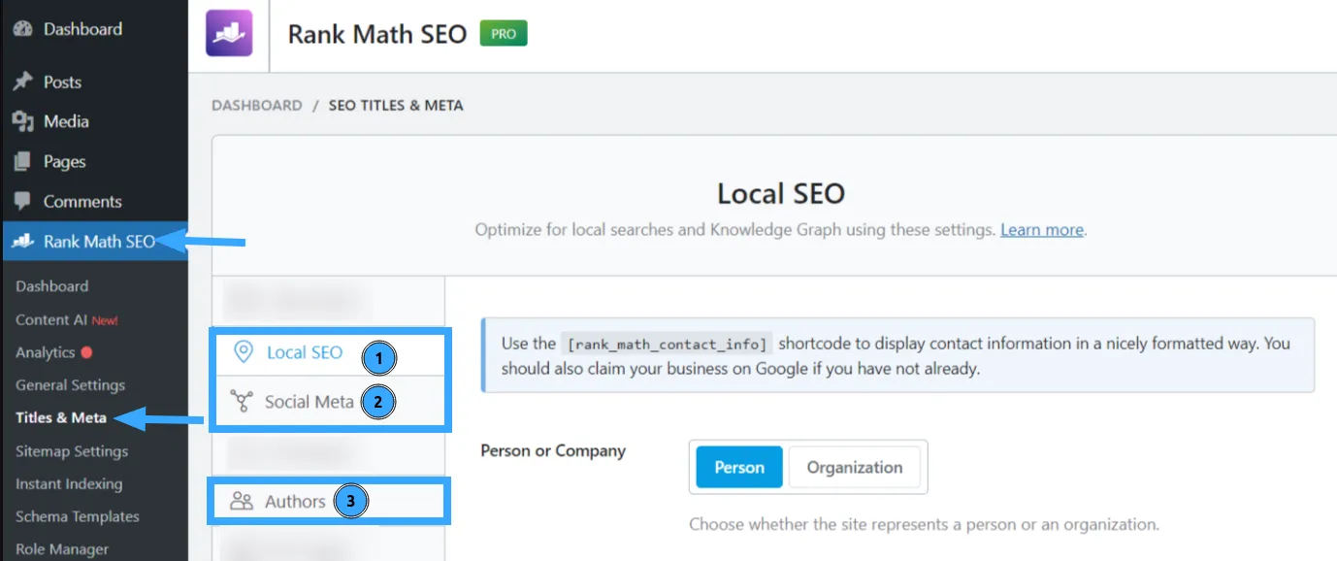Open the Rank Math SEO menu
The width and height of the screenshot is (1337, 561).
[94, 242]
